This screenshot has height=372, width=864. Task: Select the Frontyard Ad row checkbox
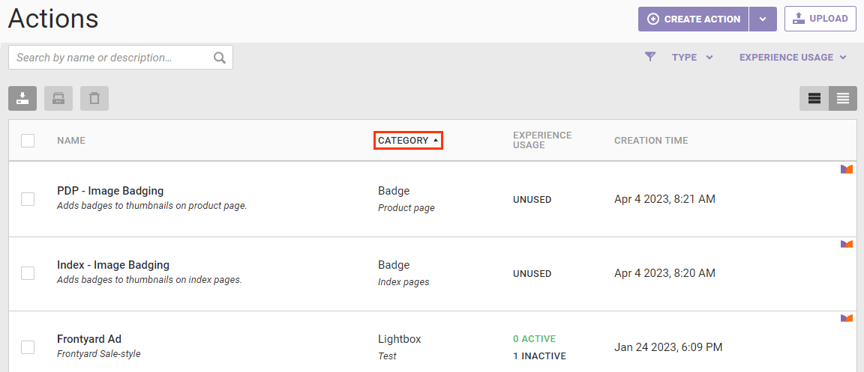28,347
